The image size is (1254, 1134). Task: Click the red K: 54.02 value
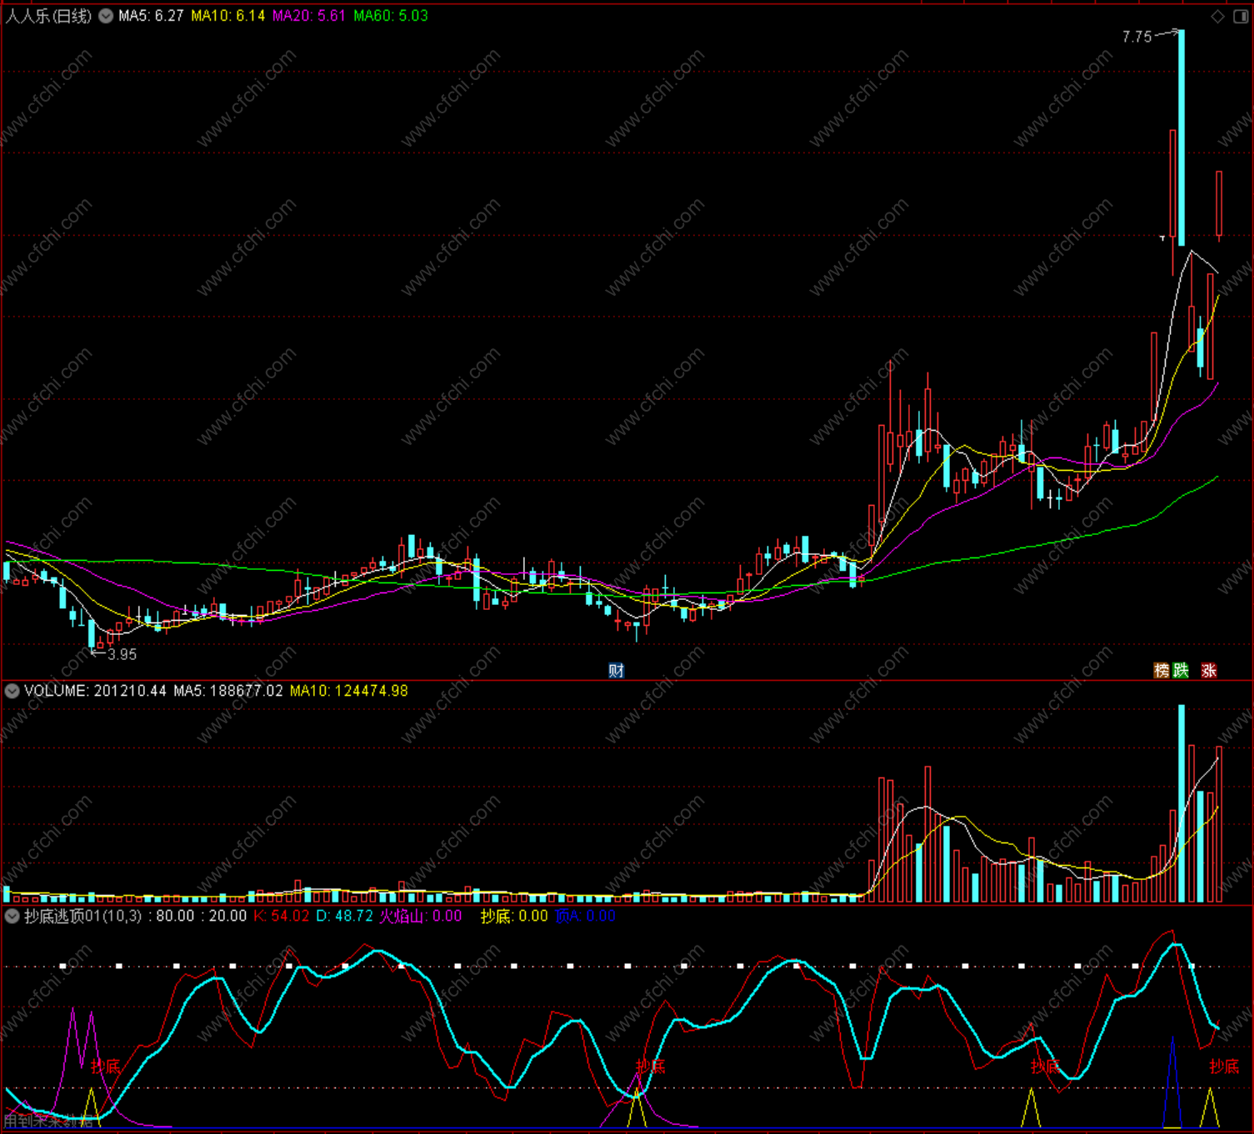click(282, 916)
